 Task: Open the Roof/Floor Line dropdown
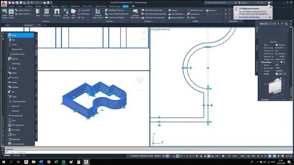point(196,10)
